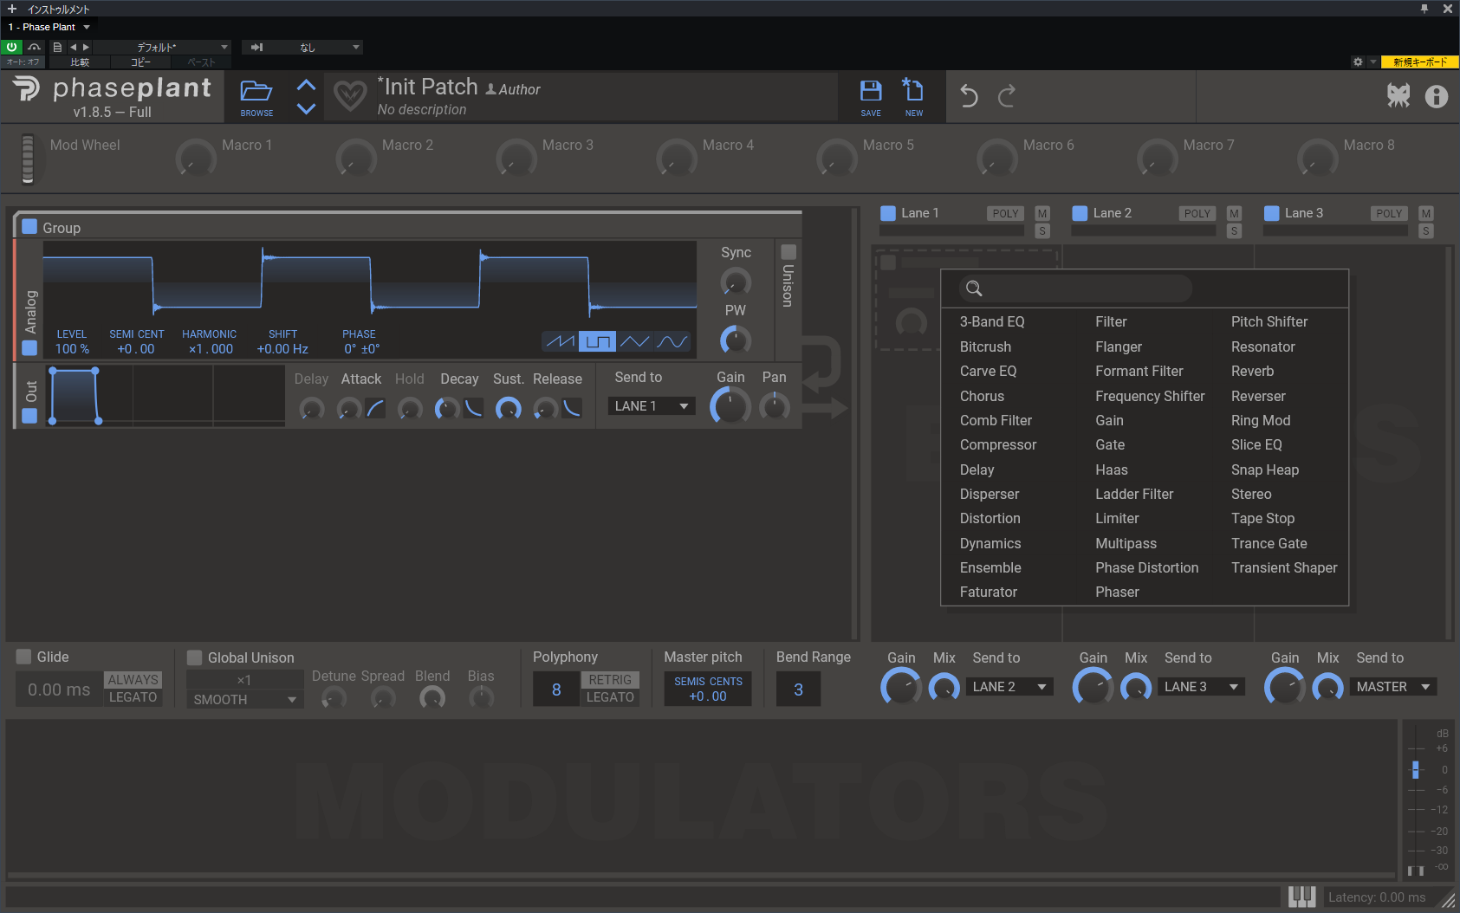This screenshot has height=913, width=1460.
Task: Select the sine waveform
Action: click(x=672, y=341)
